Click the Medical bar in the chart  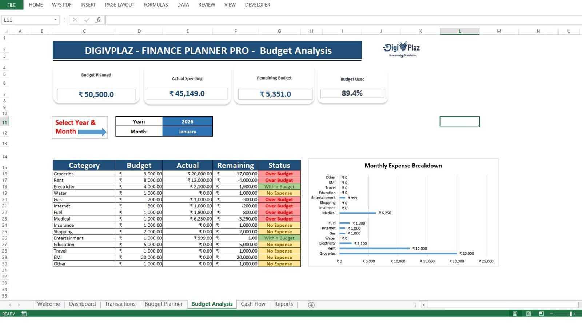[358, 213]
